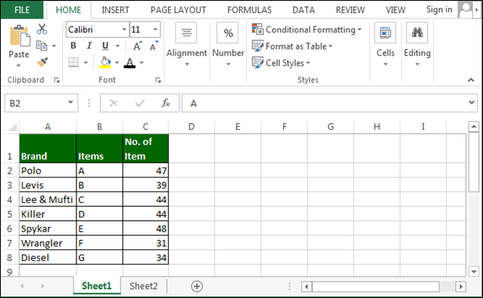Expand the formula bar
The image size is (483, 298).
tap(471, 103)
